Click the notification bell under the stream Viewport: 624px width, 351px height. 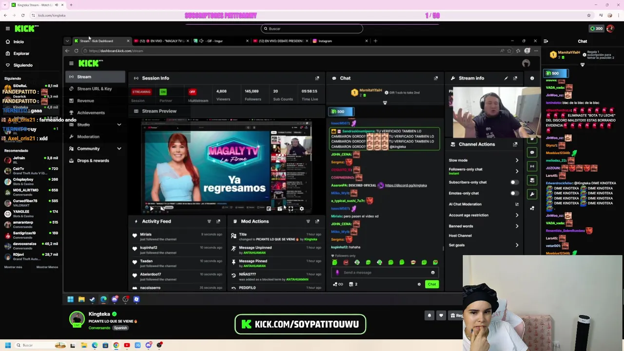click(429, 315)
